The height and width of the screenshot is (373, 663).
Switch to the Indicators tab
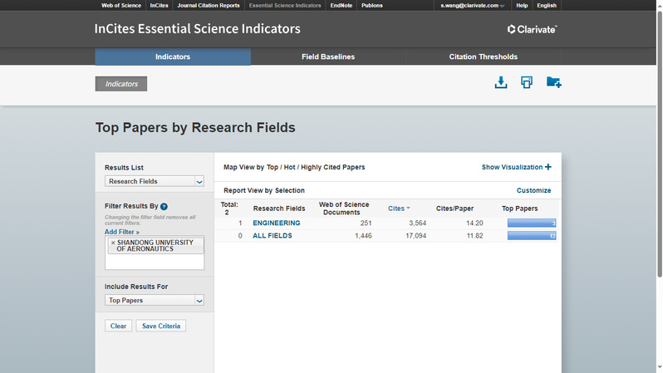[173, 56]
